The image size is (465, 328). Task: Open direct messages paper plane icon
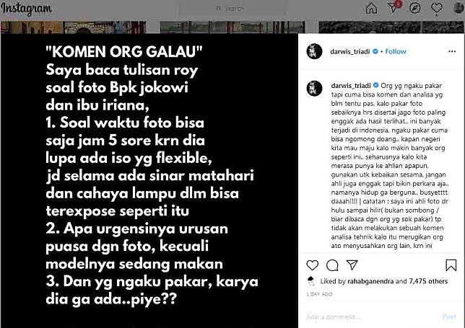[394, 7]
